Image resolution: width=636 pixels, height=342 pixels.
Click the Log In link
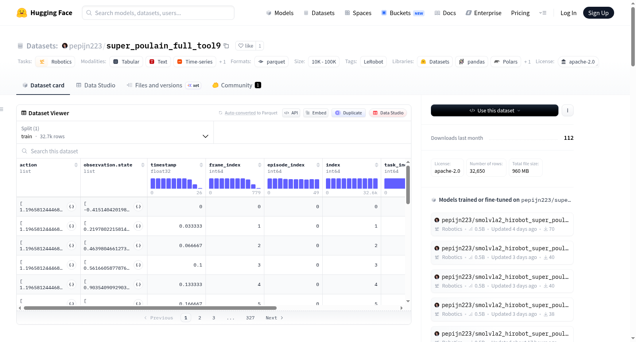pos(568,13)
